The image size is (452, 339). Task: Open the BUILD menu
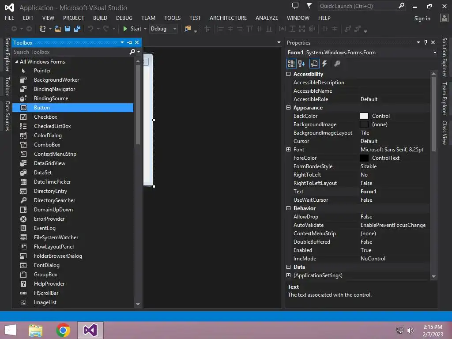click(100, 18)
